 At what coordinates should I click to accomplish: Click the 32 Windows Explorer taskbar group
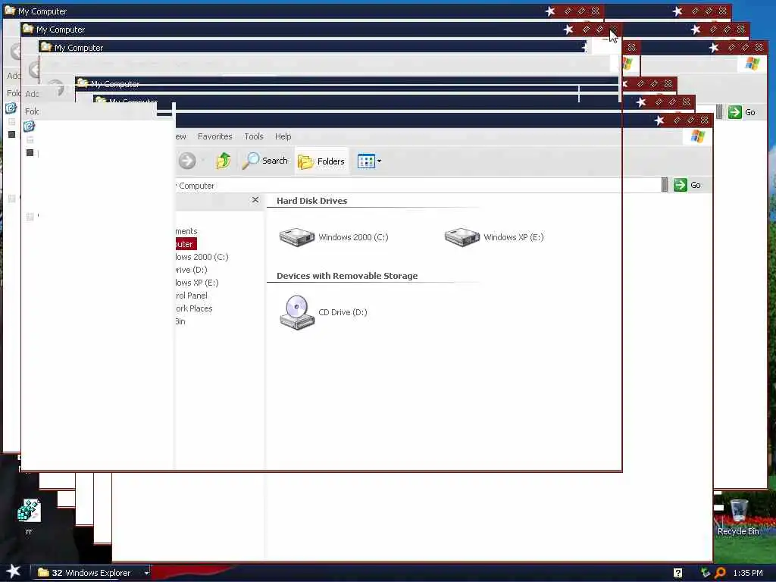89,573
